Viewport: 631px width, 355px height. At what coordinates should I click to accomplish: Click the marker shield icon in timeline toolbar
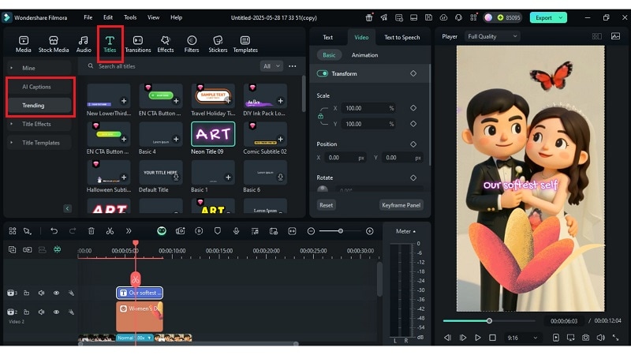pos(218,231)
